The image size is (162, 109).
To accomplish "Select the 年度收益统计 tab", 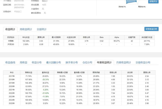I will point(104,62).
